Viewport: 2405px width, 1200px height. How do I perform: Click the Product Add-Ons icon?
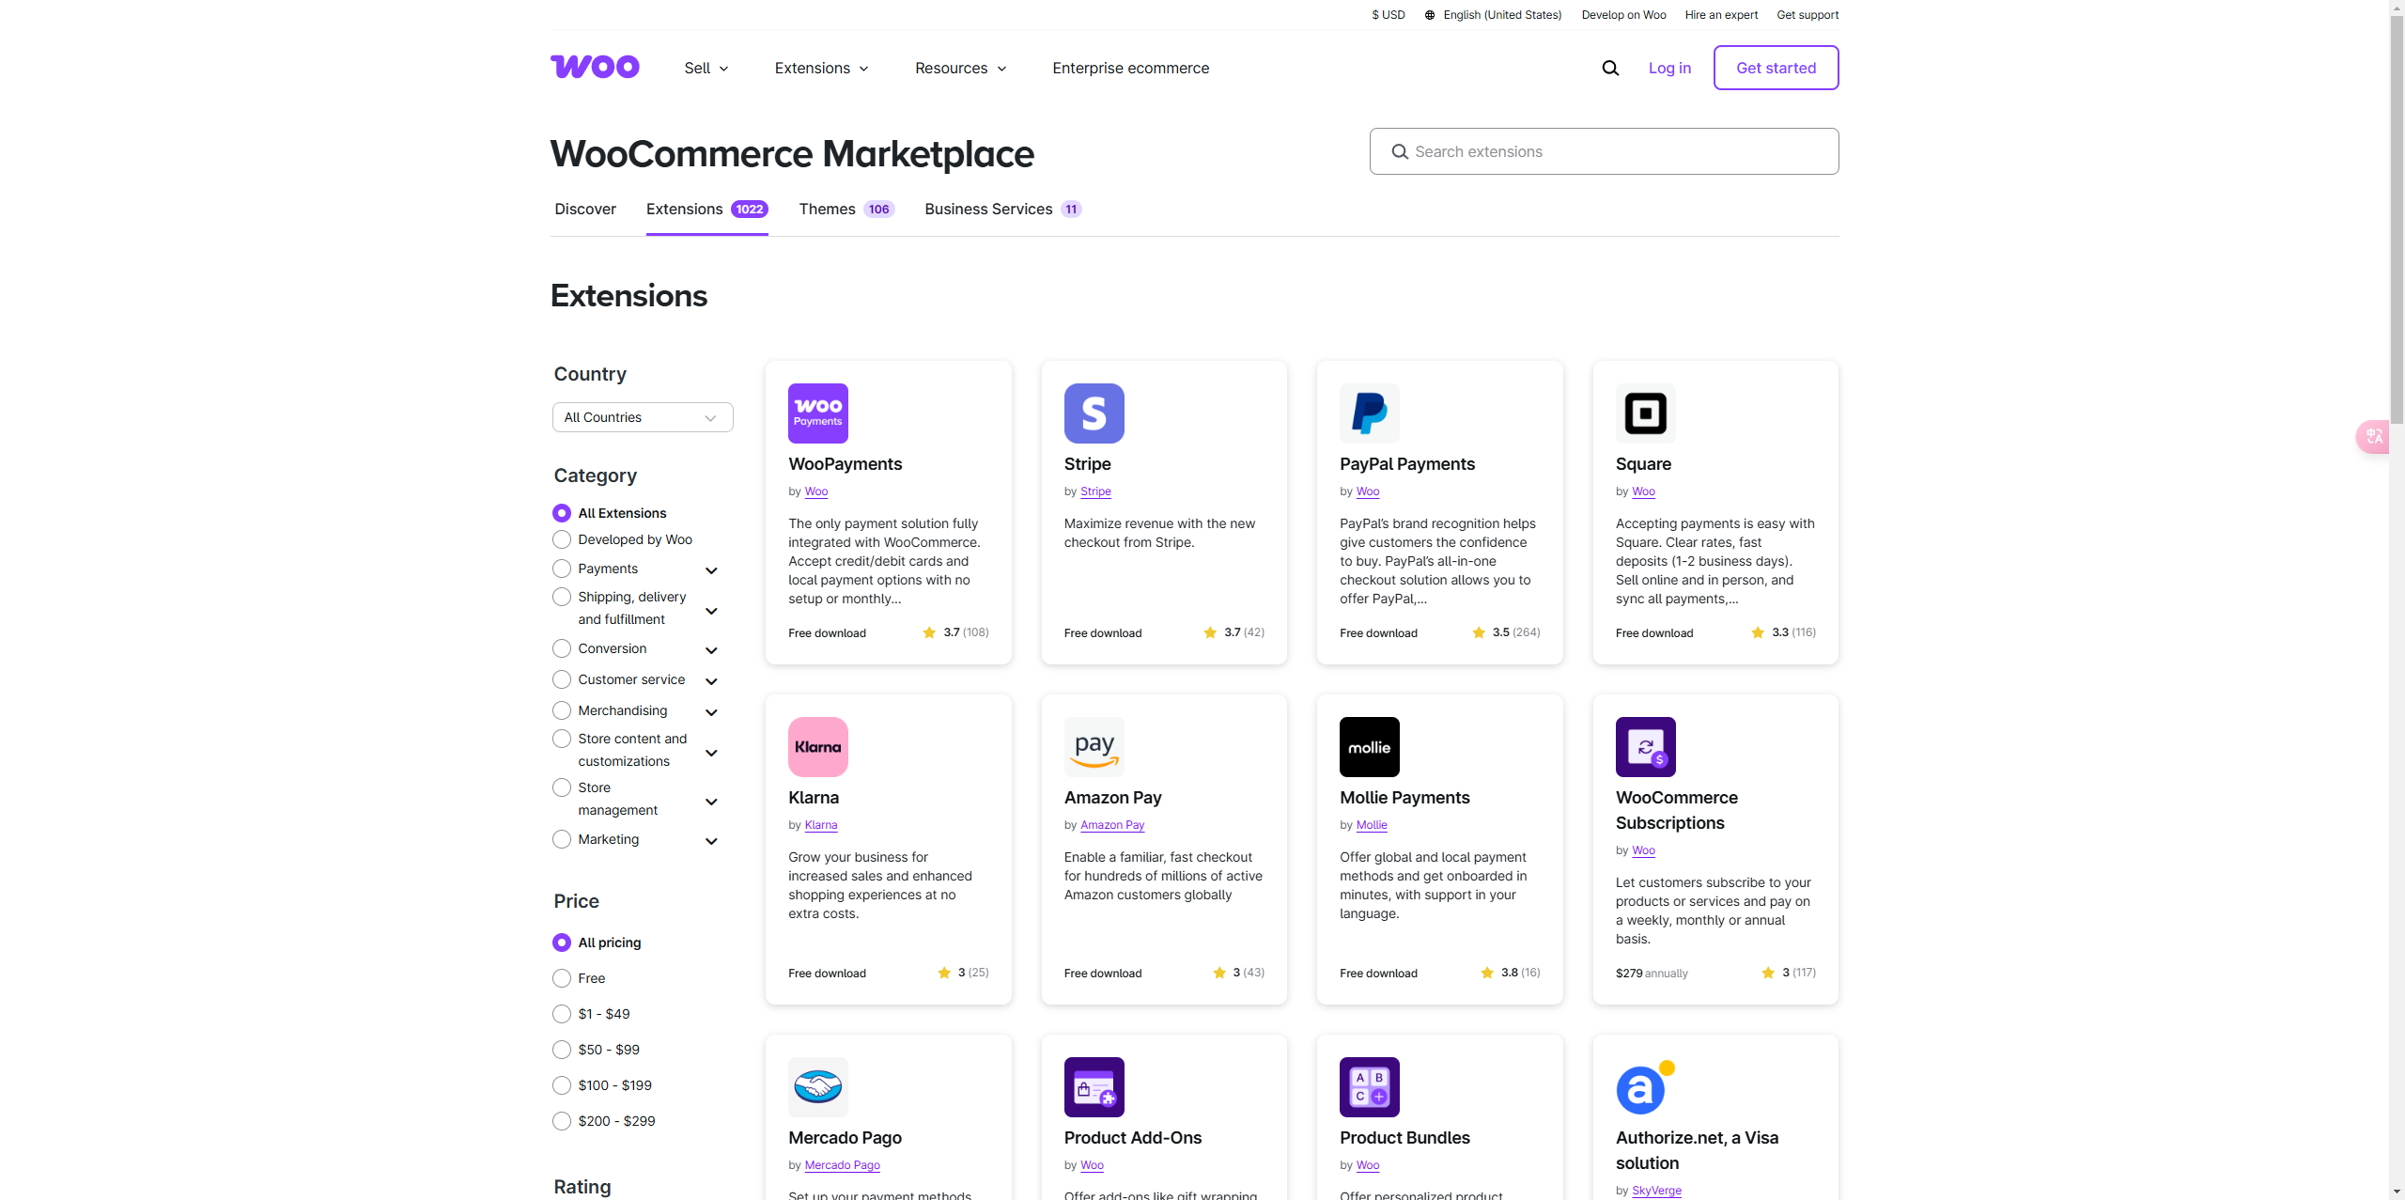[1094, 1087]
